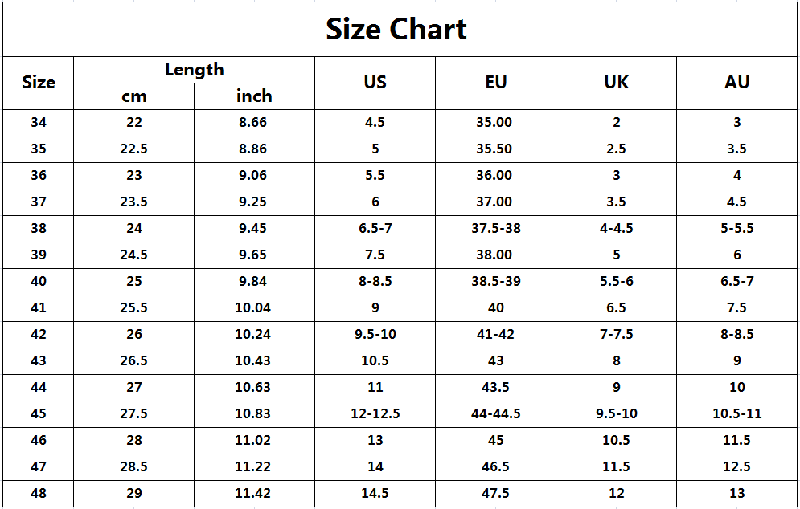This screenshot has height=509, width=800.
Task: Click the UK column header
Action: [616, 82]
